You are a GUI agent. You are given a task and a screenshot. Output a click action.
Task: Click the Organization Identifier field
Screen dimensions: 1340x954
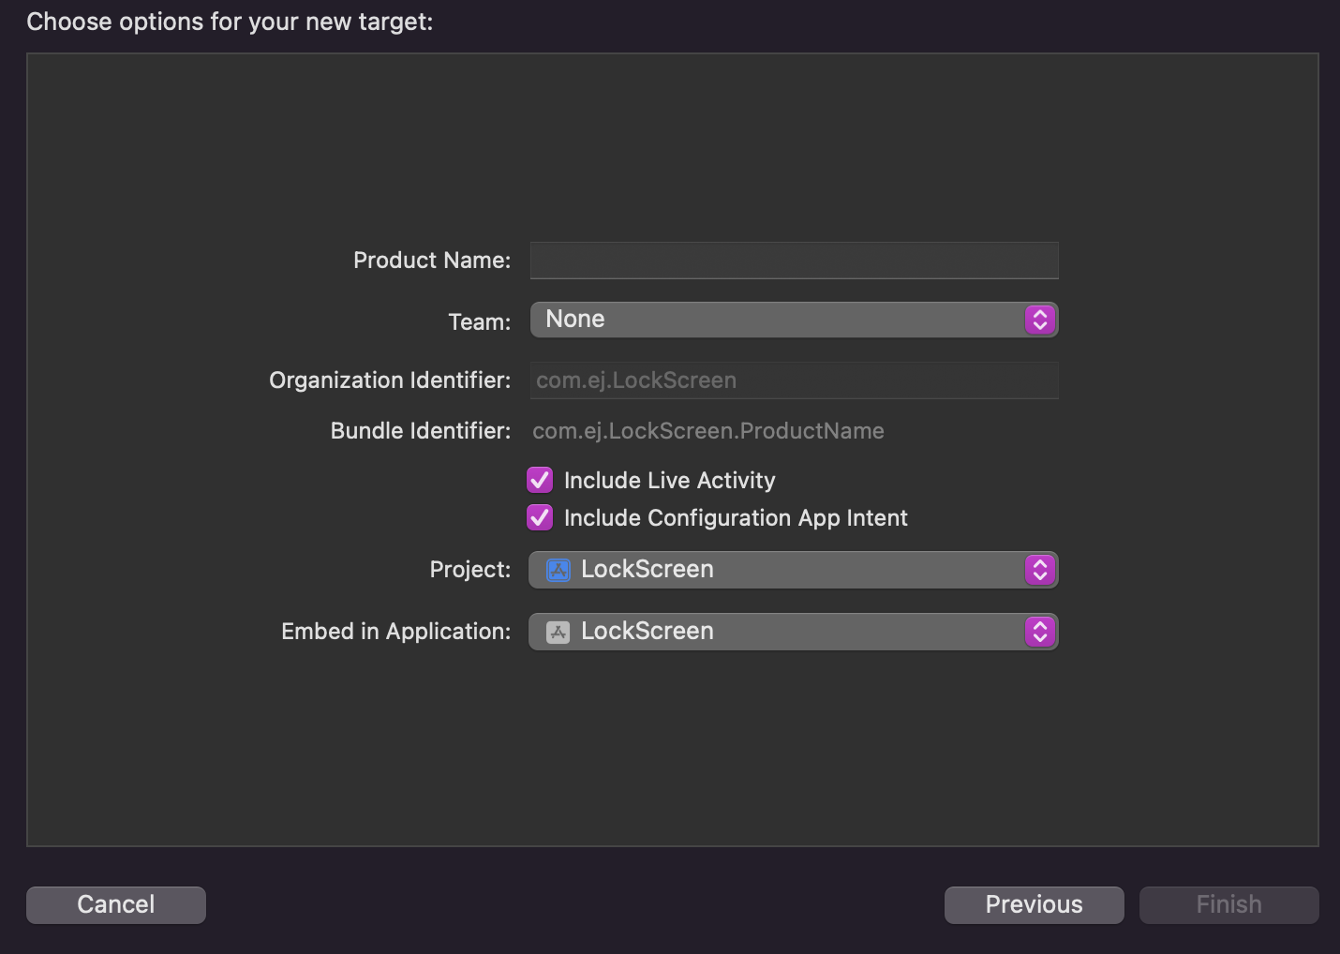click(794, 380)
